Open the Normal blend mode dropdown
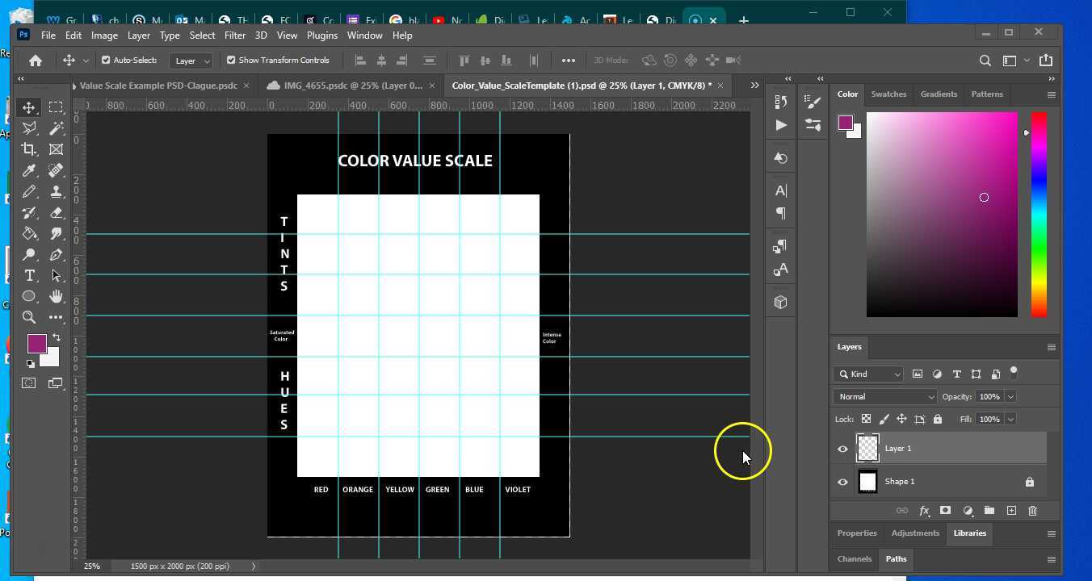 click(x=884, y=397)
